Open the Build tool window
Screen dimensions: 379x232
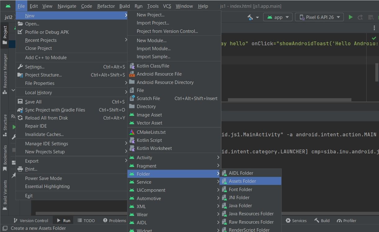point(322,221)
